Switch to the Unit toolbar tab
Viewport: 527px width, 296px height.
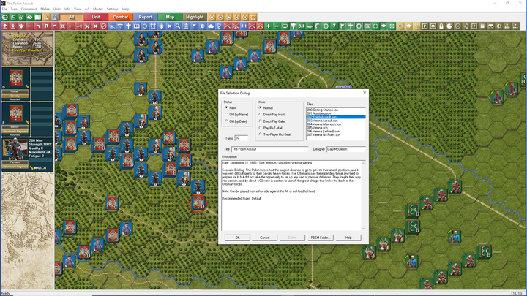point(96,17)
